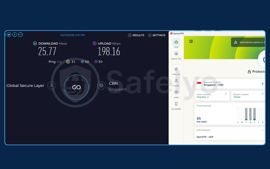Open VPN Protocol settings chevron
Viewport: 270px width, 169px height.
pyautogui.click(x=263, y=130)
